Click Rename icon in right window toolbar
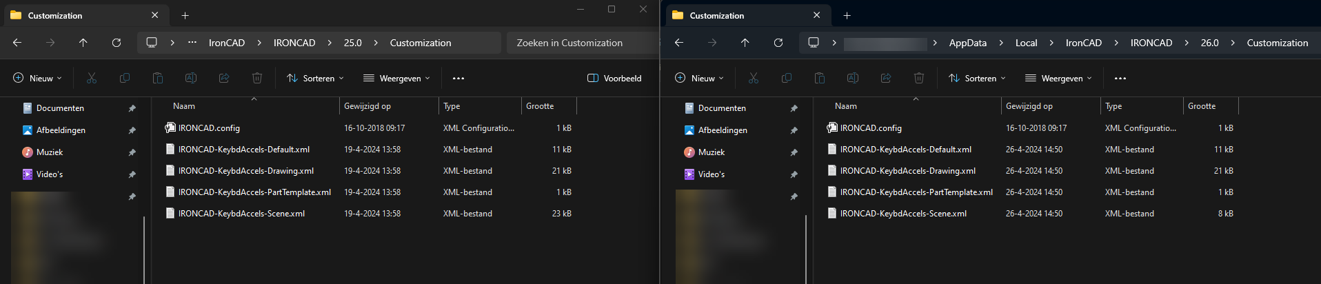The width and height of the screenshot is (1321, 284). coord(853,79)
